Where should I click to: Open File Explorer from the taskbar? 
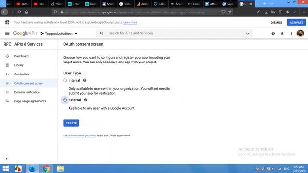coord(60,169)
